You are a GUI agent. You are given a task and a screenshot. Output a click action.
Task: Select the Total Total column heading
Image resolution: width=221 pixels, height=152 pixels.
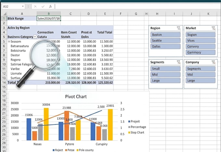point(105,32)
